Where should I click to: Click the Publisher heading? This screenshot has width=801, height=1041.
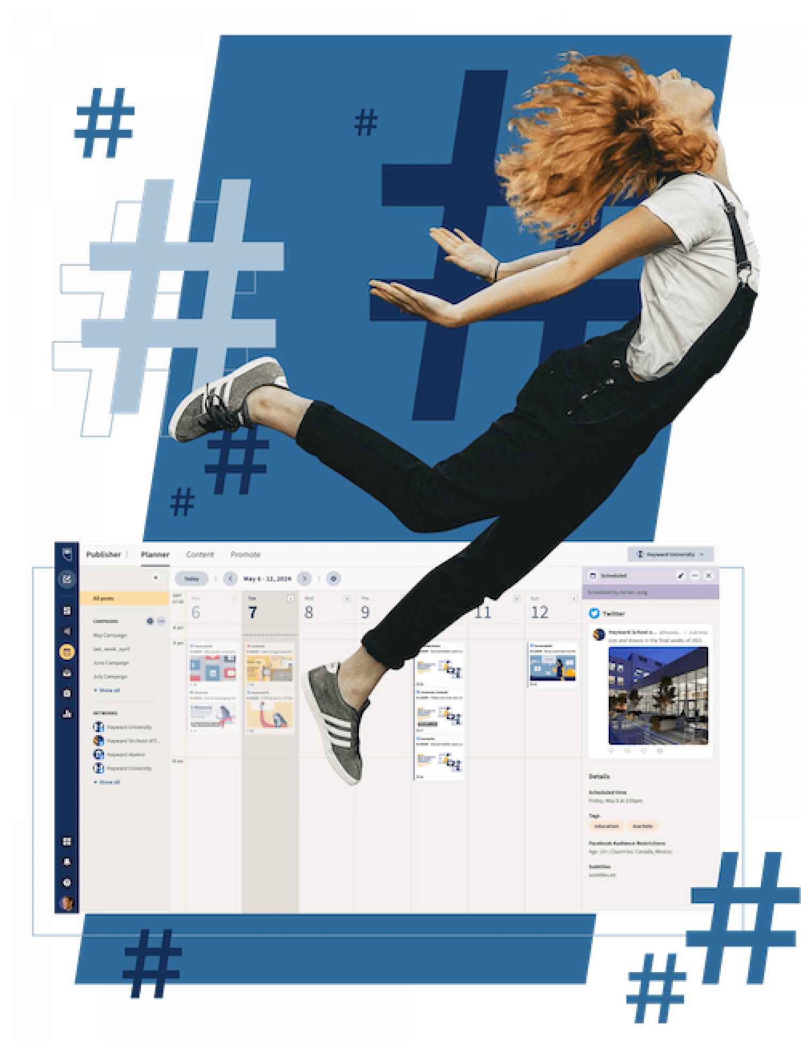click(104, 555)
